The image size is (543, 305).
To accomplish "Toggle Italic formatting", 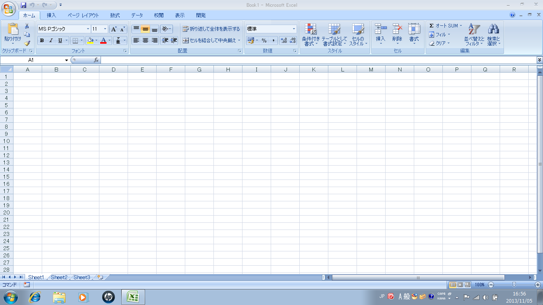I will click(51, 41).
